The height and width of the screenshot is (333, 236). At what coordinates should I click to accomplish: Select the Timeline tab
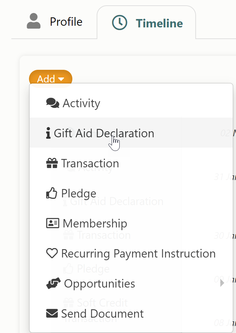[146, 22]
